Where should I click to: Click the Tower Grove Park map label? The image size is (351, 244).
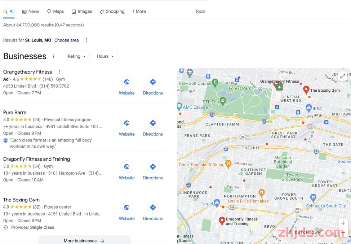pos(292,177)
